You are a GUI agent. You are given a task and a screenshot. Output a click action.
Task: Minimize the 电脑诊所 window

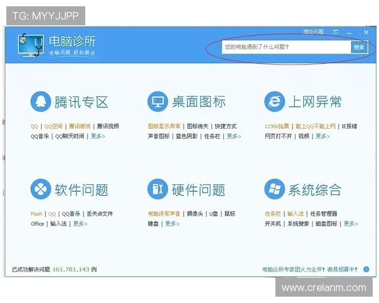tap(349, 33)
